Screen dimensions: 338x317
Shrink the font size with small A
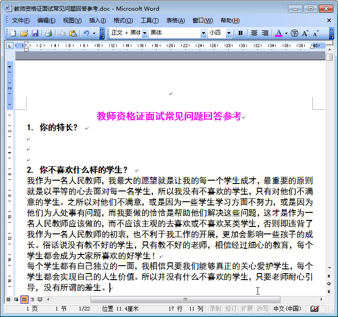pos(316,33)
